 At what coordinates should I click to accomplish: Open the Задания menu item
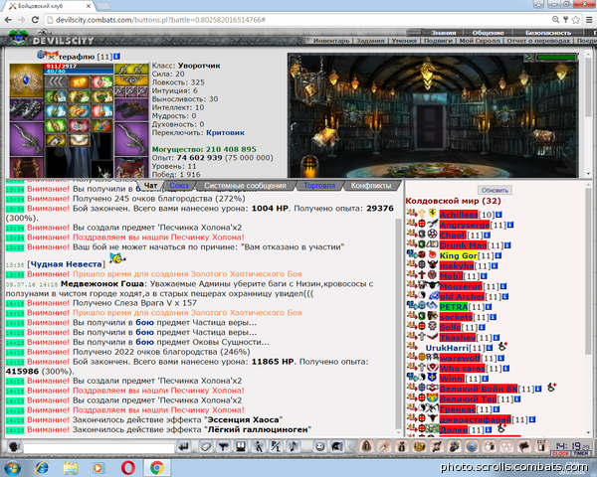(x=370, y=41)
